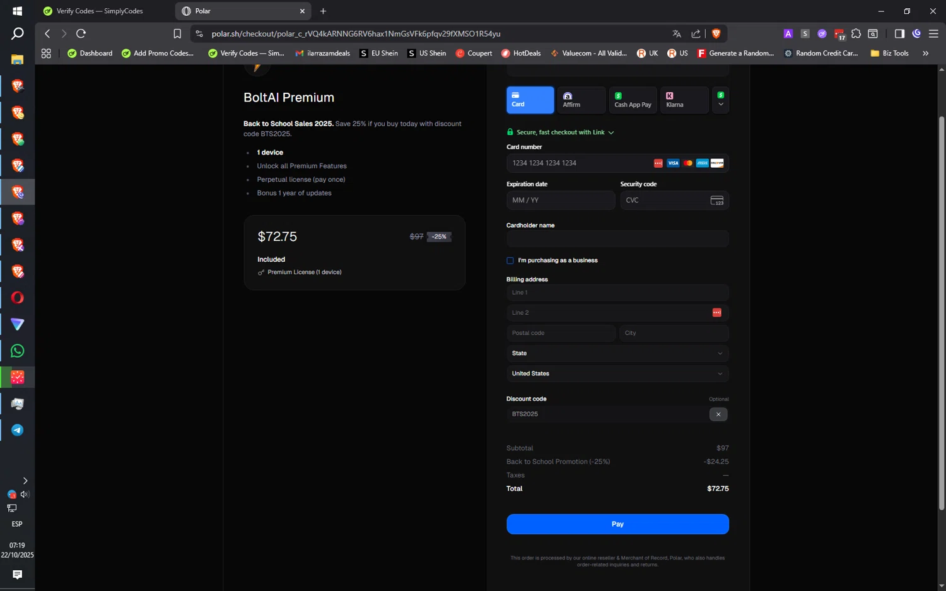Open WhatsApp from taskbar
Screen dimensions: 946x591
[x=17, y=351]
